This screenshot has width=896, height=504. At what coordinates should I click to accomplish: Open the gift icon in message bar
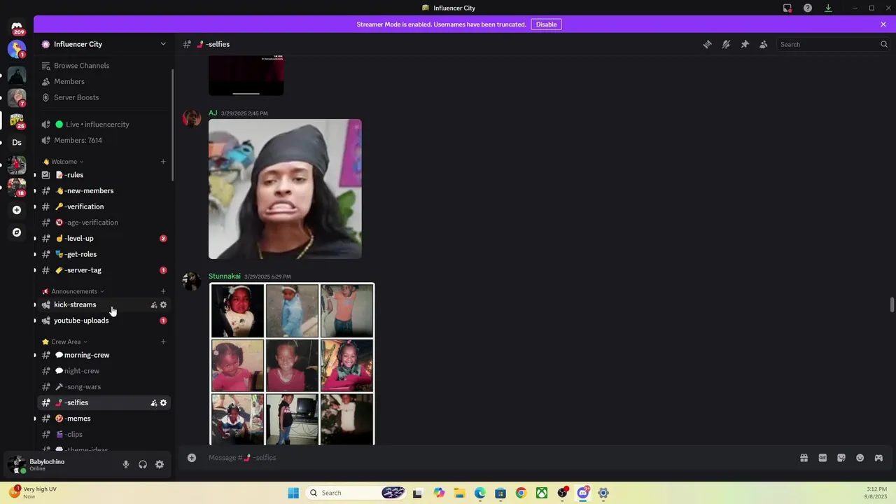[804, 458]
